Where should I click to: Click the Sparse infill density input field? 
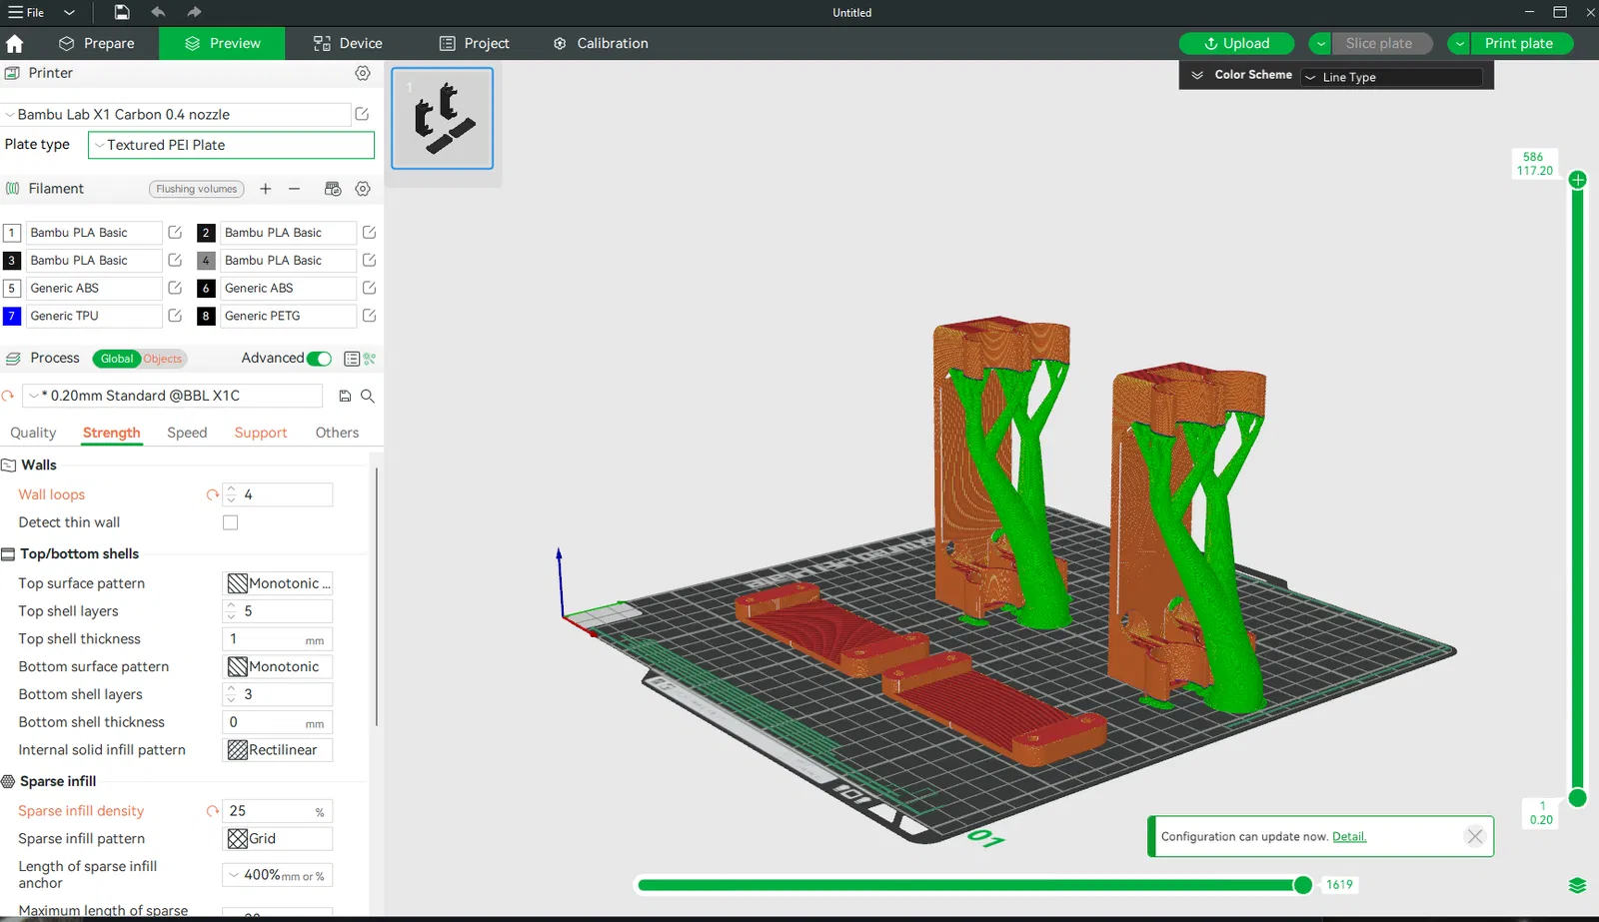tap(278, 811)
